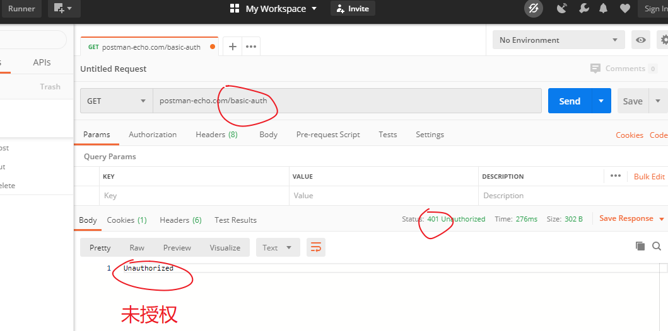Click the response search icon
This screenshot has width=668, height=331.
click(657, 245)
